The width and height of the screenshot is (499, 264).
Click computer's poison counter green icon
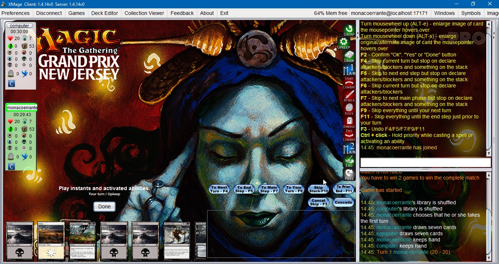(11, 46)
